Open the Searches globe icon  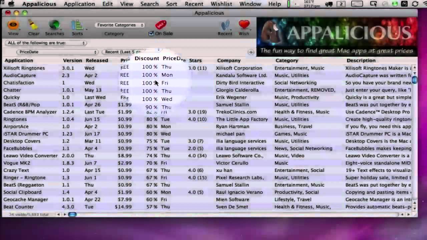pos(54,25)
